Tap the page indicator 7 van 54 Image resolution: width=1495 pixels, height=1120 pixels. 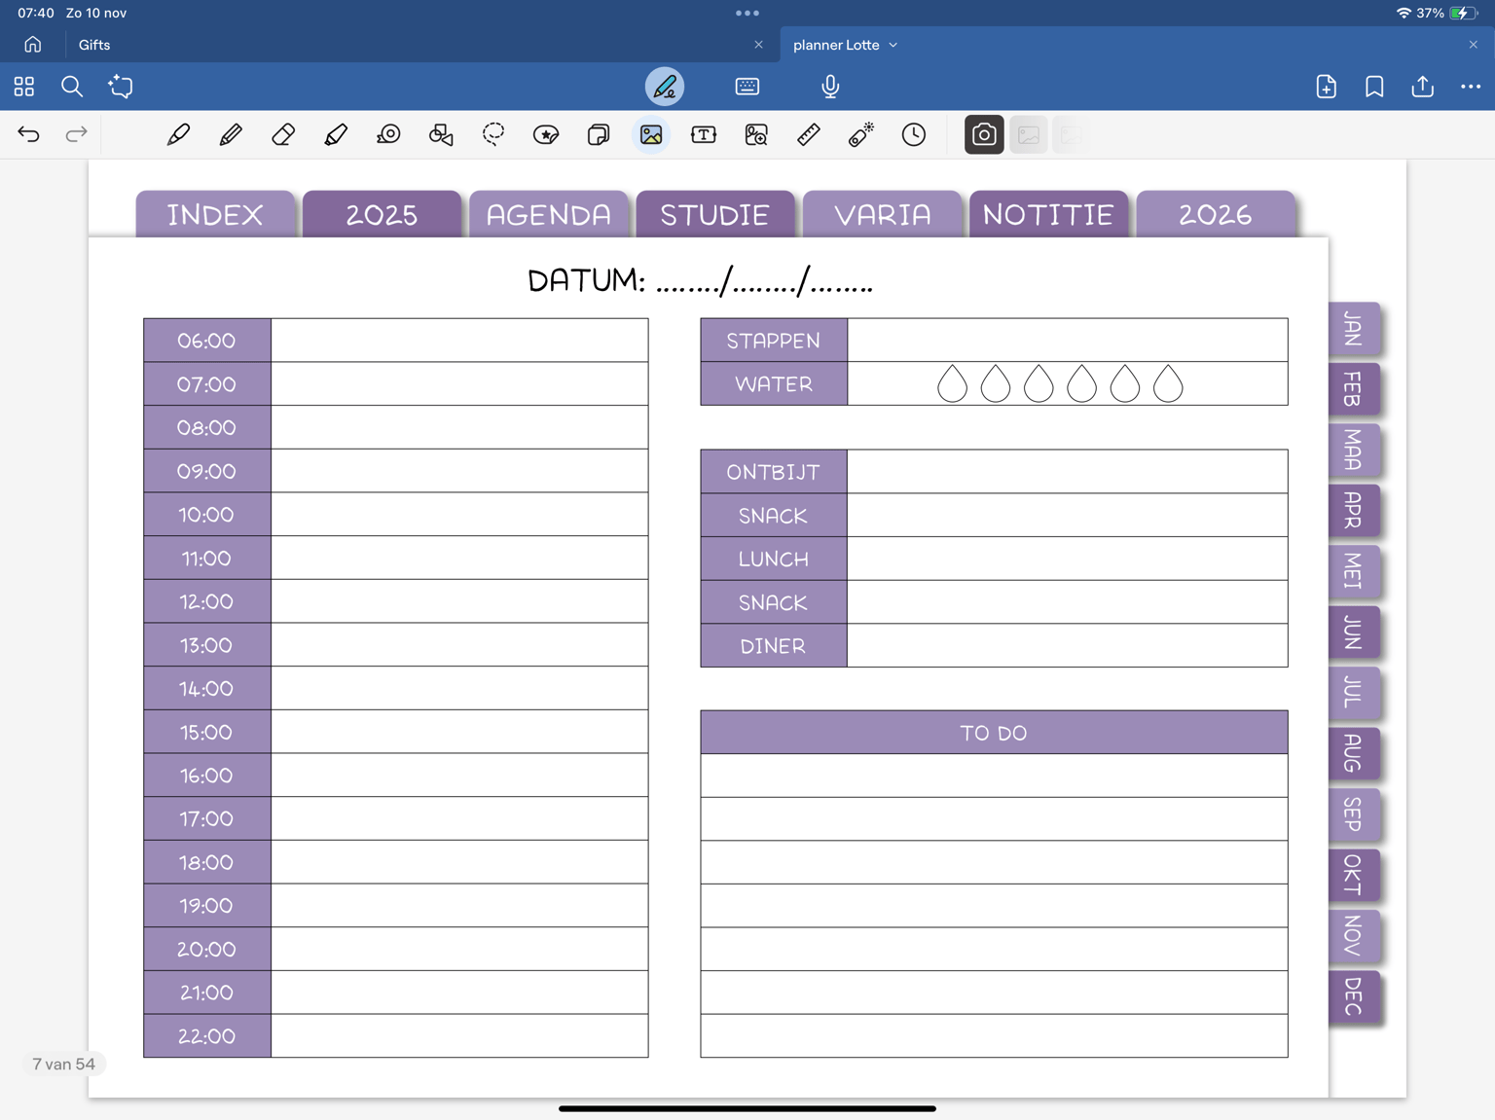(64, 1064)
